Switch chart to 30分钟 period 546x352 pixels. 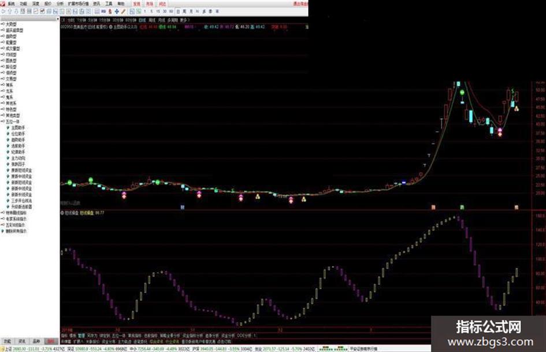pos(118,20)
